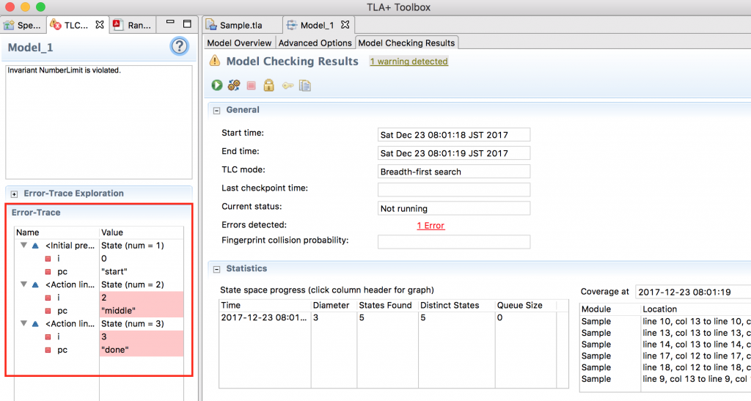
Task: Open the Ran... tab in left panel
Action: [133, 25]
